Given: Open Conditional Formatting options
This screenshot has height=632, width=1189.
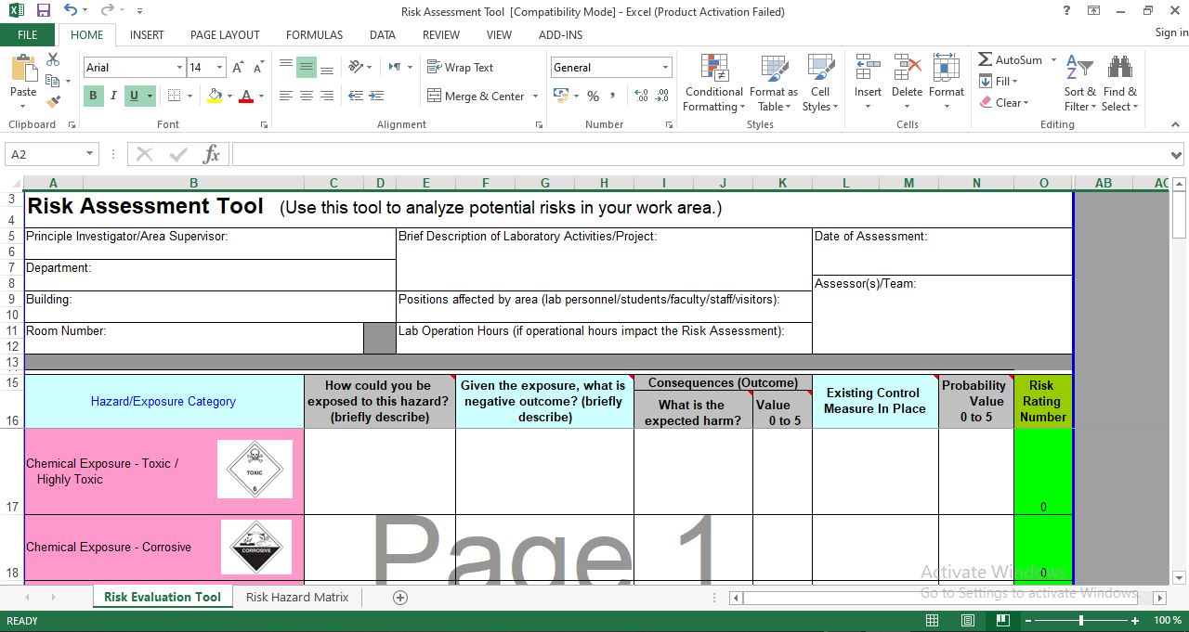Looking at the screenshot, I should pyautogui.click(x=713, y=84).
